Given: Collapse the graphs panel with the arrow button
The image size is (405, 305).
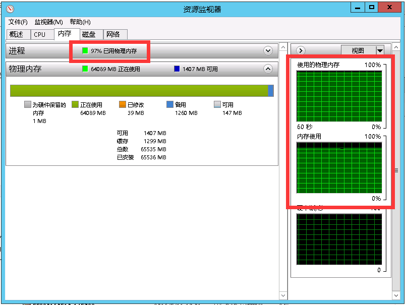Looking at the screenshot, I should coord(300,50).
